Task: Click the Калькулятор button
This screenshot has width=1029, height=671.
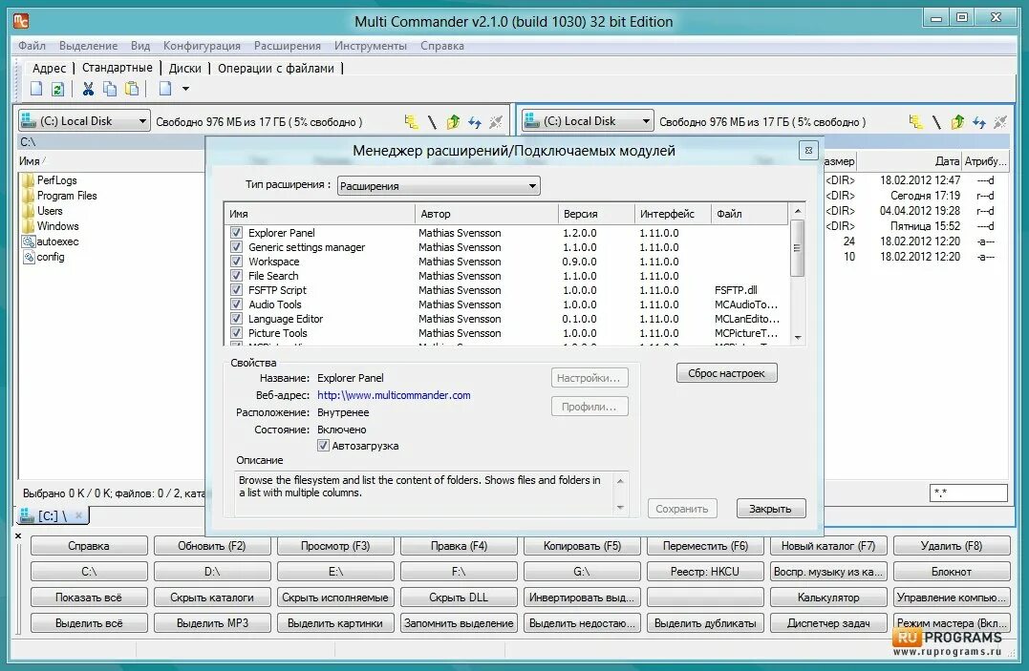Action: [x=828, y=598]
